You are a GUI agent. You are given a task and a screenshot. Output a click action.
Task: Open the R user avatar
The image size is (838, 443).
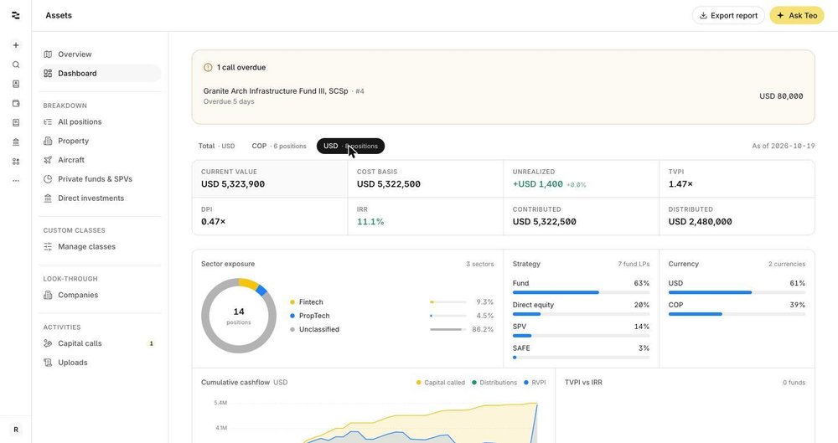[16, 429]
